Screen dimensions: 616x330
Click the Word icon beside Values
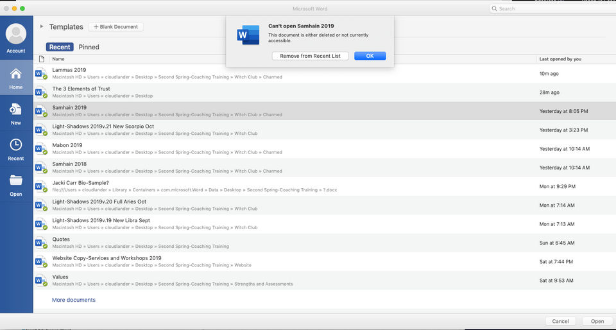[x=41, y=281]
